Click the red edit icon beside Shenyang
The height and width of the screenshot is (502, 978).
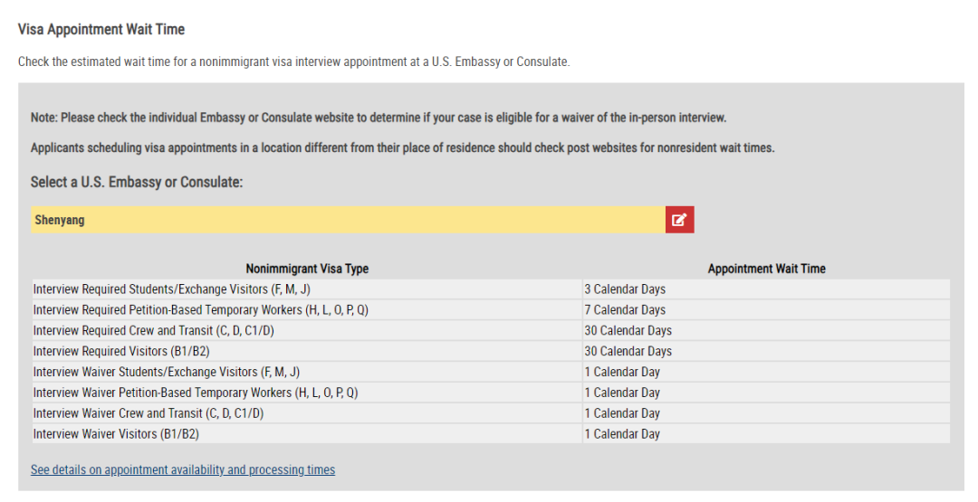pyautogui.click(x=679, y=220)
